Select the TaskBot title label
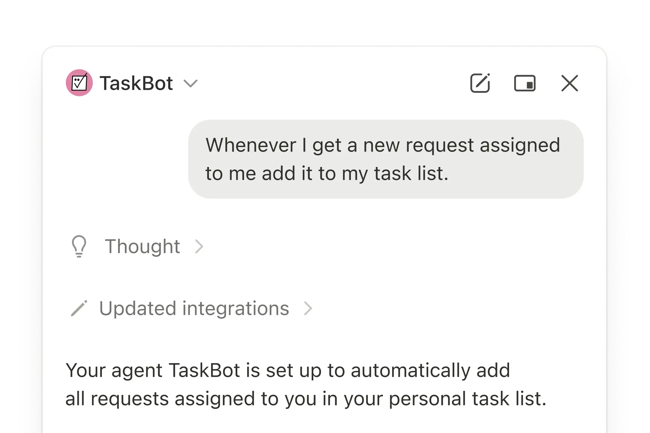 click(x=136, y=83)
